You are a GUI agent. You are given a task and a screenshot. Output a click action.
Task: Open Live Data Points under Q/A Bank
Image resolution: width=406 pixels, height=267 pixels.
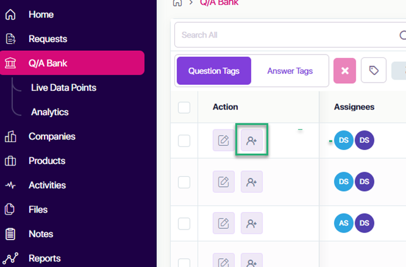coord(64,88)
